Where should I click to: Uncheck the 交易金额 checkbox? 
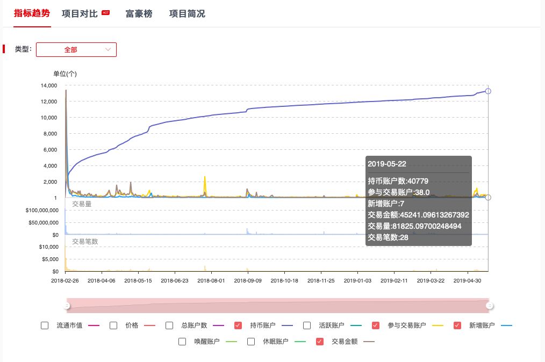320,342
